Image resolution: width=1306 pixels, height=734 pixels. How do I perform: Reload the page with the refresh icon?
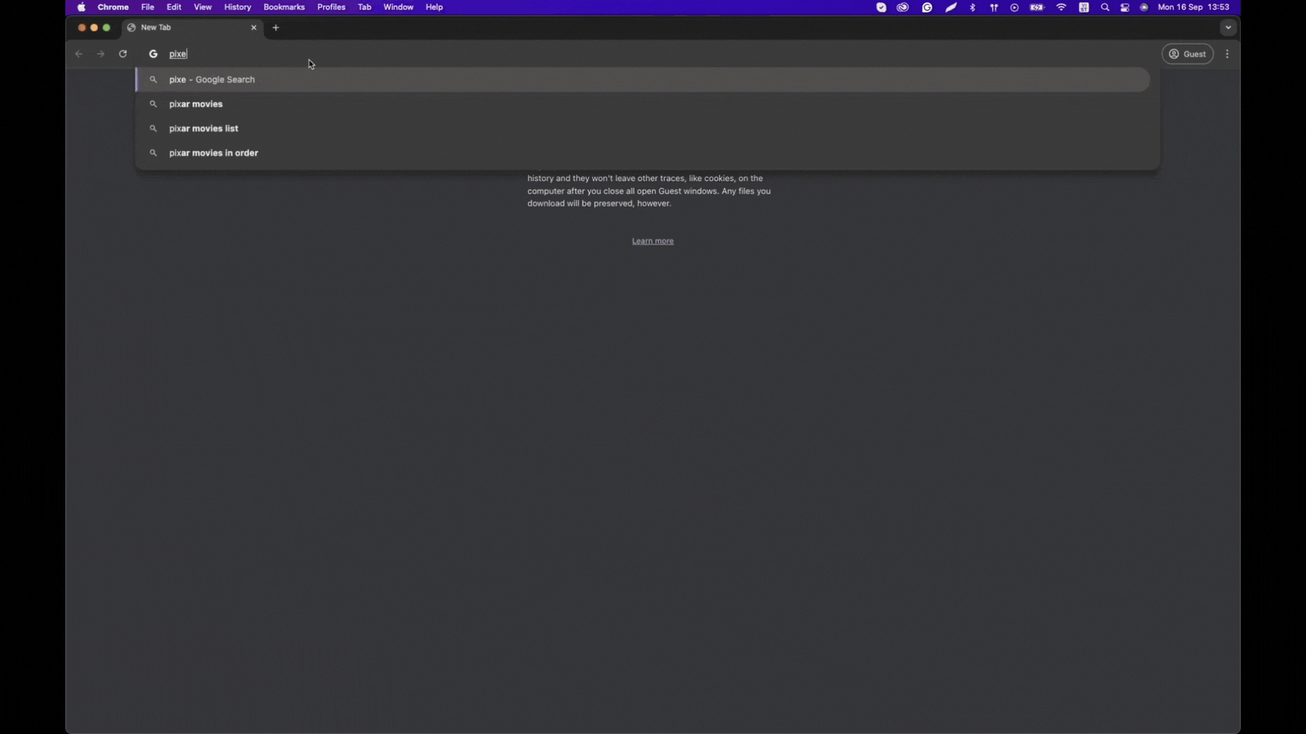[123, 54]
